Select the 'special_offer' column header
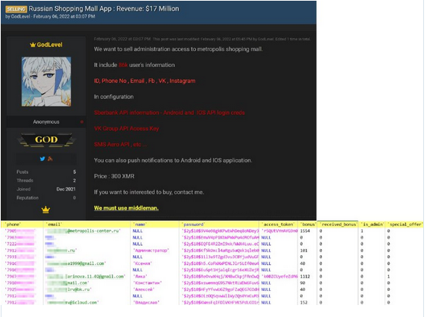Viewport: 427px width, 317px height. coord(405,225)
